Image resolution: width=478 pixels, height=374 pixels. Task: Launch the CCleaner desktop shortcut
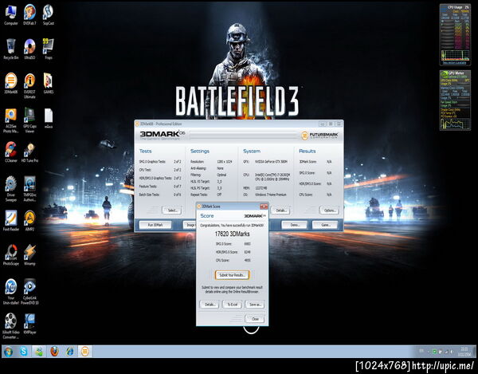11,152
